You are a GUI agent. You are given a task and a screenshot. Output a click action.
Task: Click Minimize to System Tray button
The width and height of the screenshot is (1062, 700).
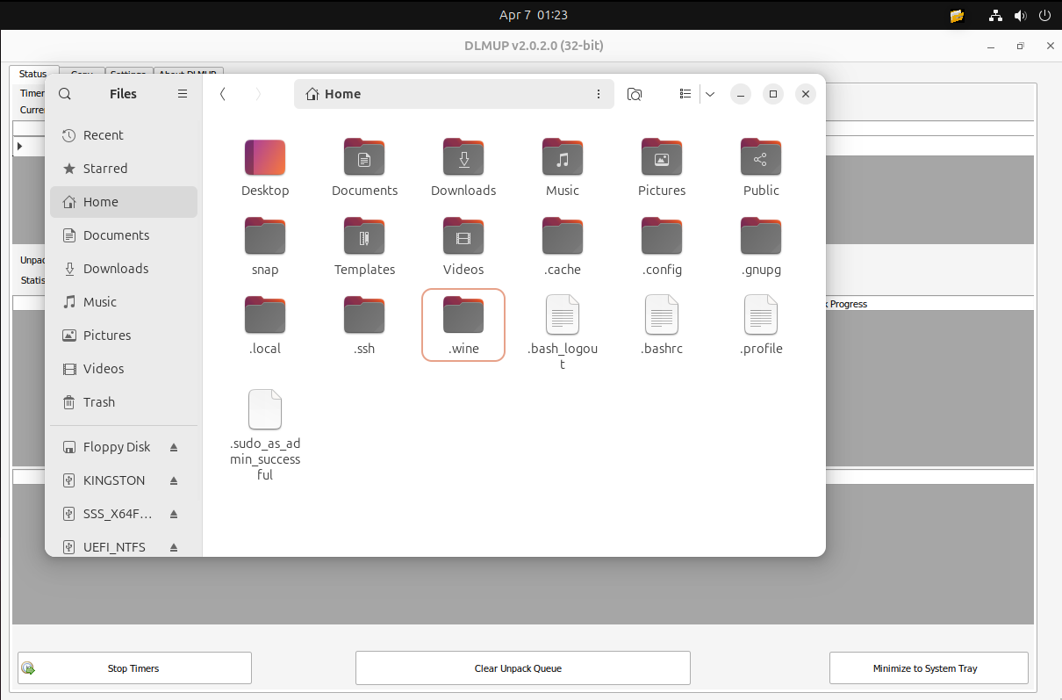point(928,668)
